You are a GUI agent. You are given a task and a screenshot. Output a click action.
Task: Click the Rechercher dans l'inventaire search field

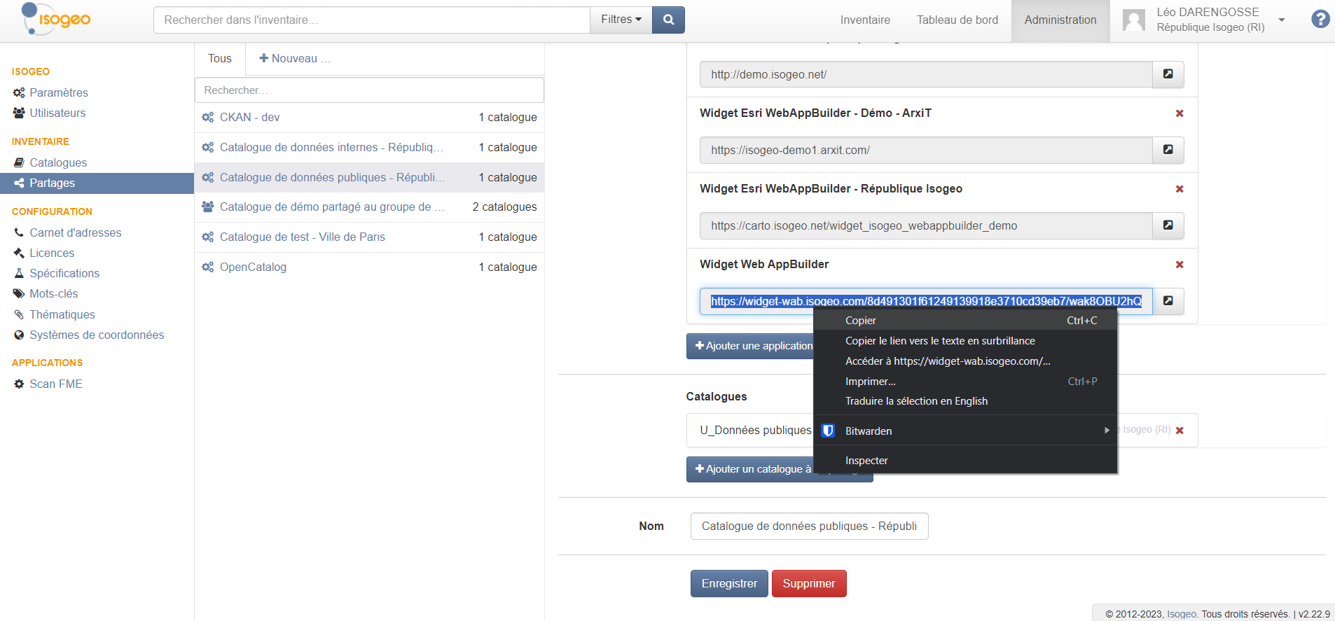[x=372, y=20]
